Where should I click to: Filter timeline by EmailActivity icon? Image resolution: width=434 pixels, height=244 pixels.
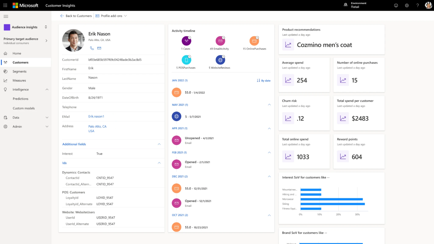coord(220,41)
